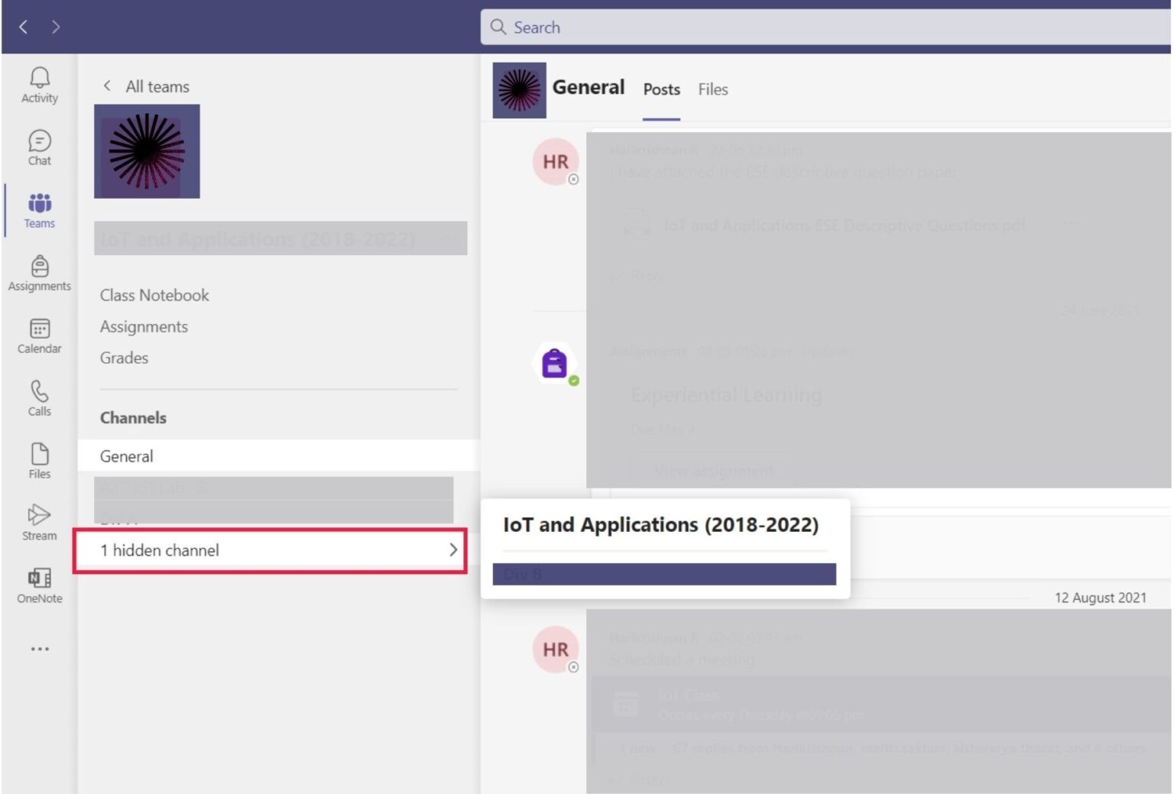Open Assignments from the sidebar
1174x794 pixels.
[39, 272]
